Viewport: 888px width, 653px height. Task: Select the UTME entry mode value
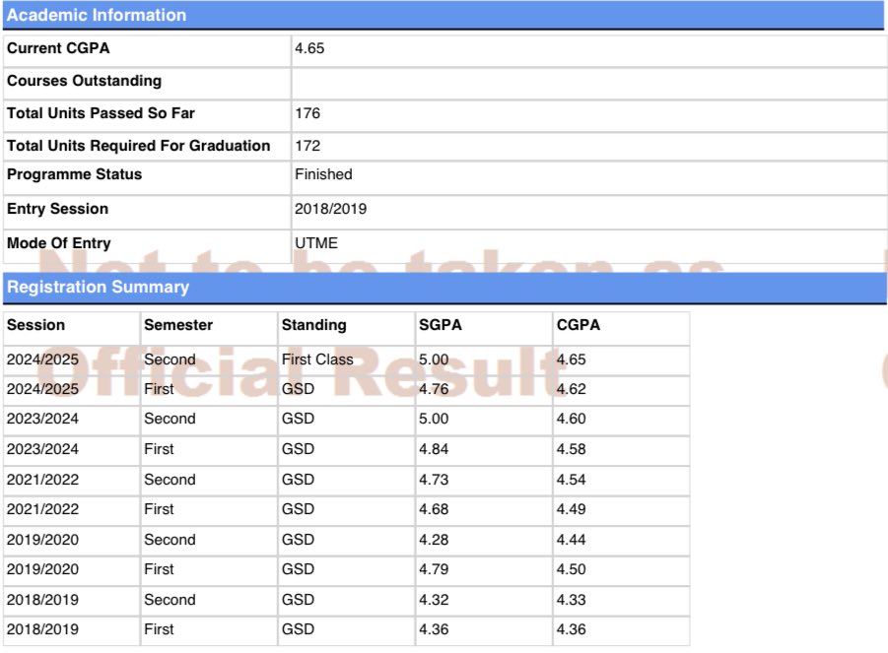[x=316, y=243]
